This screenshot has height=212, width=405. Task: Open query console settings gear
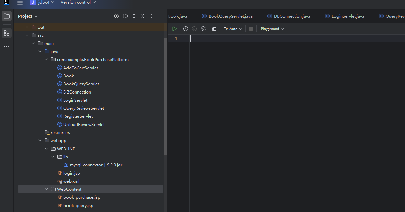[203, 29]
